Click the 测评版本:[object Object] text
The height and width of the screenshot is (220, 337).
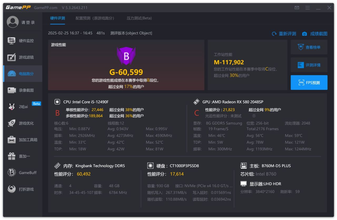point(131,33)
